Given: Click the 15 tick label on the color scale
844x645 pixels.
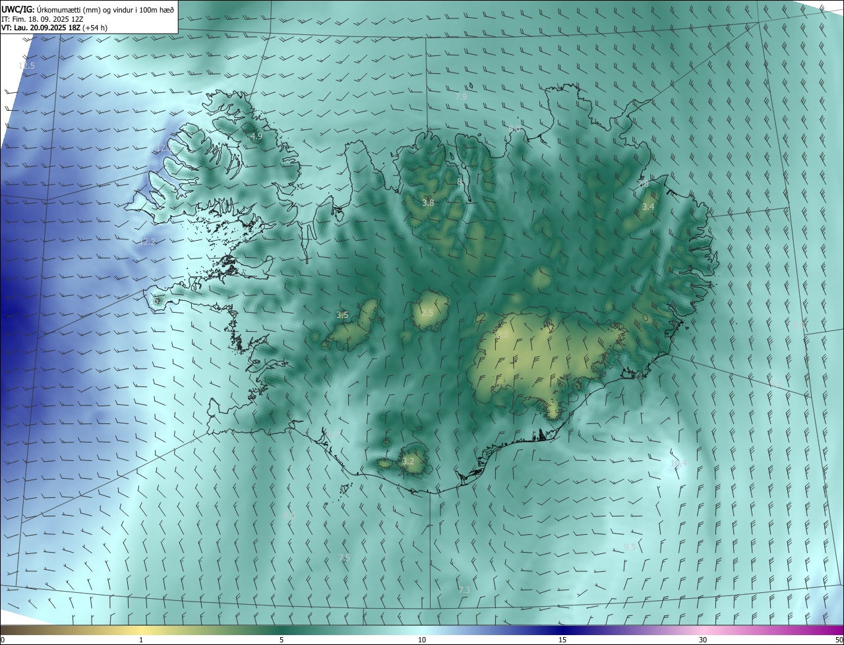Looking at the screenshot, I should click(562, 640).
